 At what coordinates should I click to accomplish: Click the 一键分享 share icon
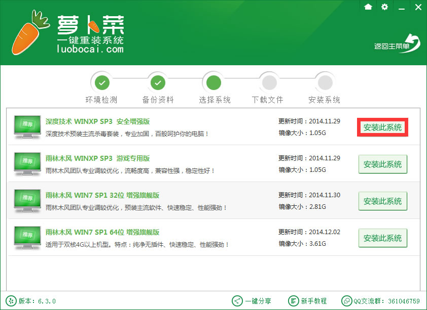point(236,300)
